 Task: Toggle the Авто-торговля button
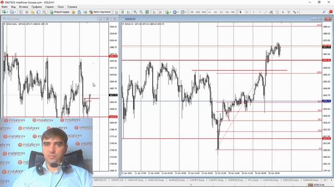(100, 12)
